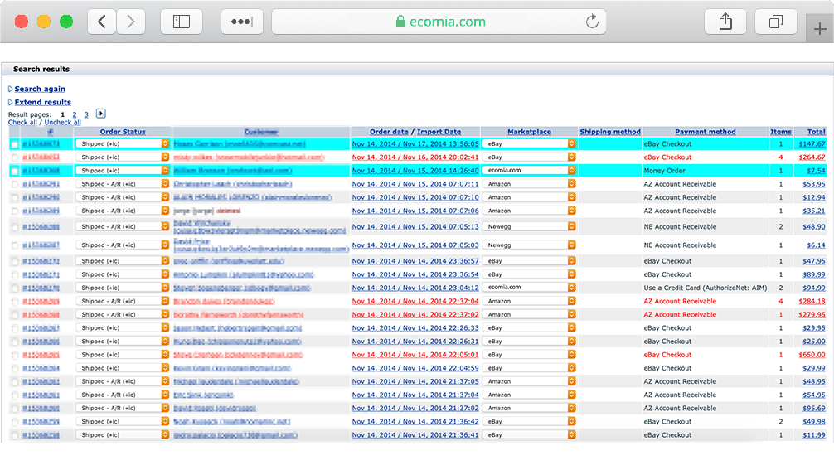The height and width of the screenshot is (470, 834).
Task: Check the first order row checkbox
Action: click(14, 144)
